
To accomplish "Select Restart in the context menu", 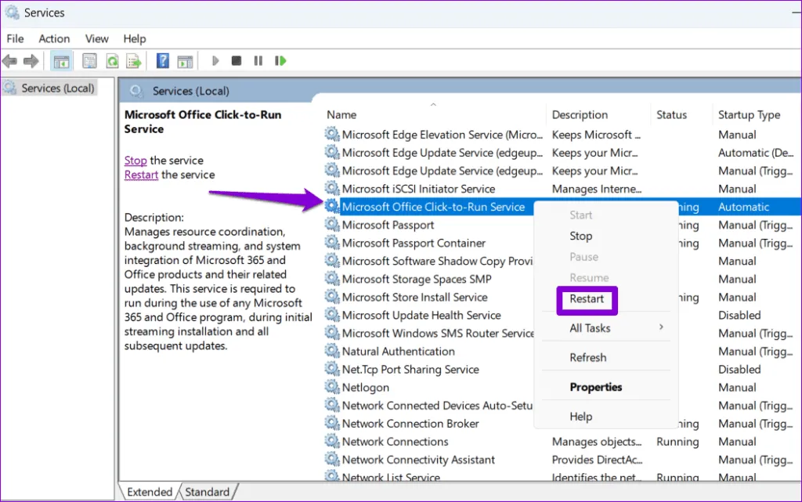I will click(x=587, y=299).
